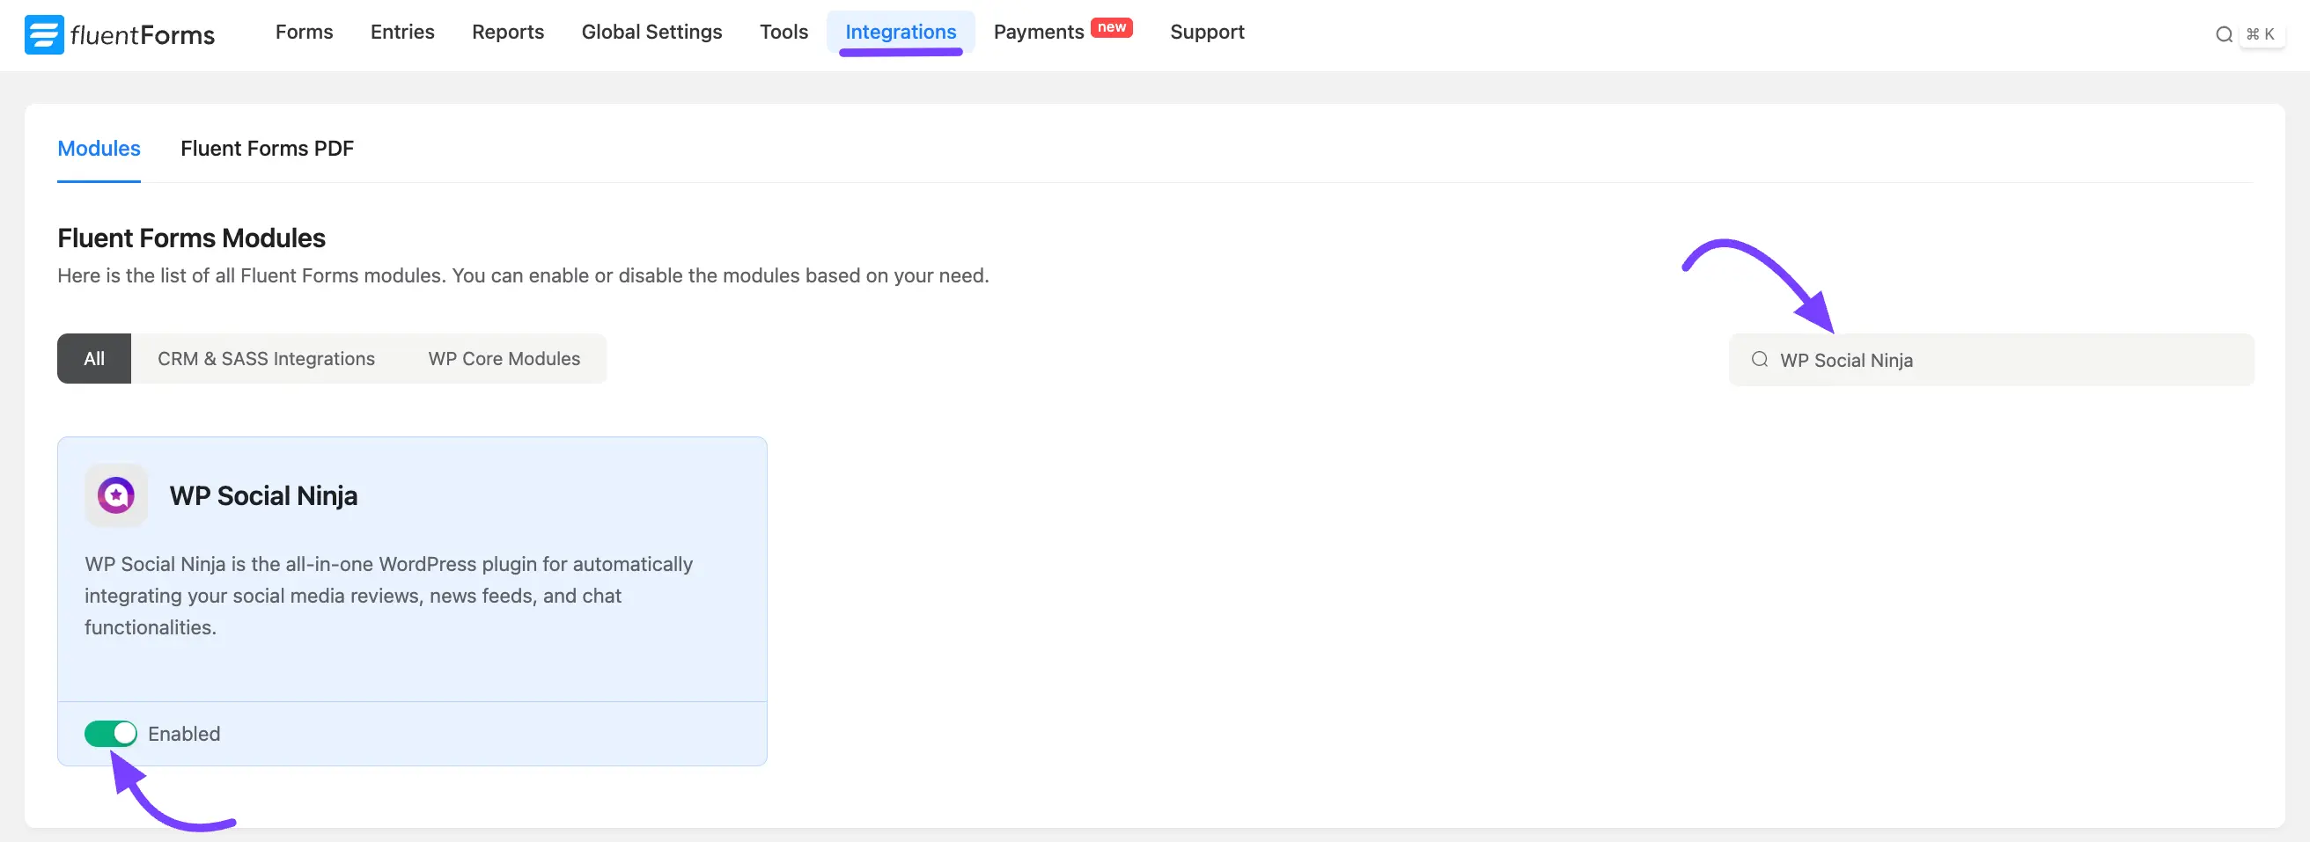This screenshot has height=842, width=2310.
Task: Open the Integrations menu
Action: (x=901, y=32)
